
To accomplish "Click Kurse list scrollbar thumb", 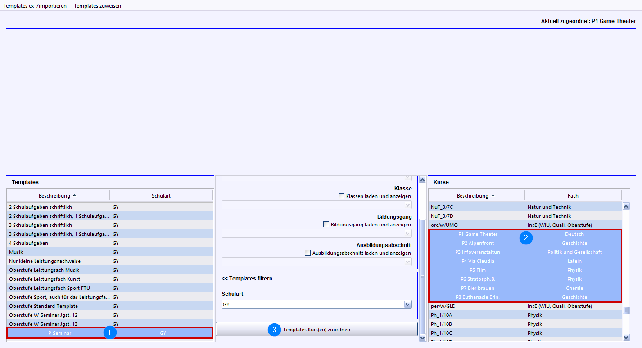I will point(626,311).
